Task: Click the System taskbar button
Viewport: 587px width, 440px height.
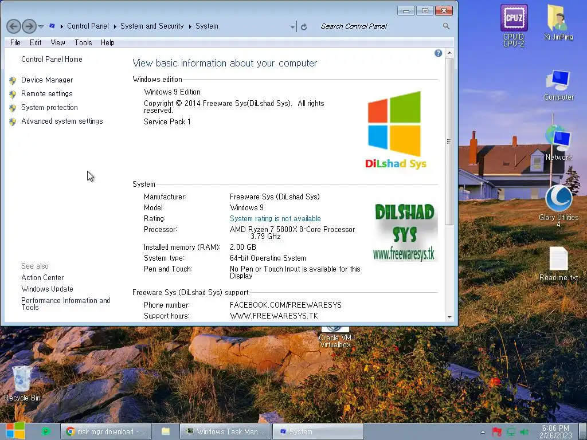Action: tap(318, 431)
